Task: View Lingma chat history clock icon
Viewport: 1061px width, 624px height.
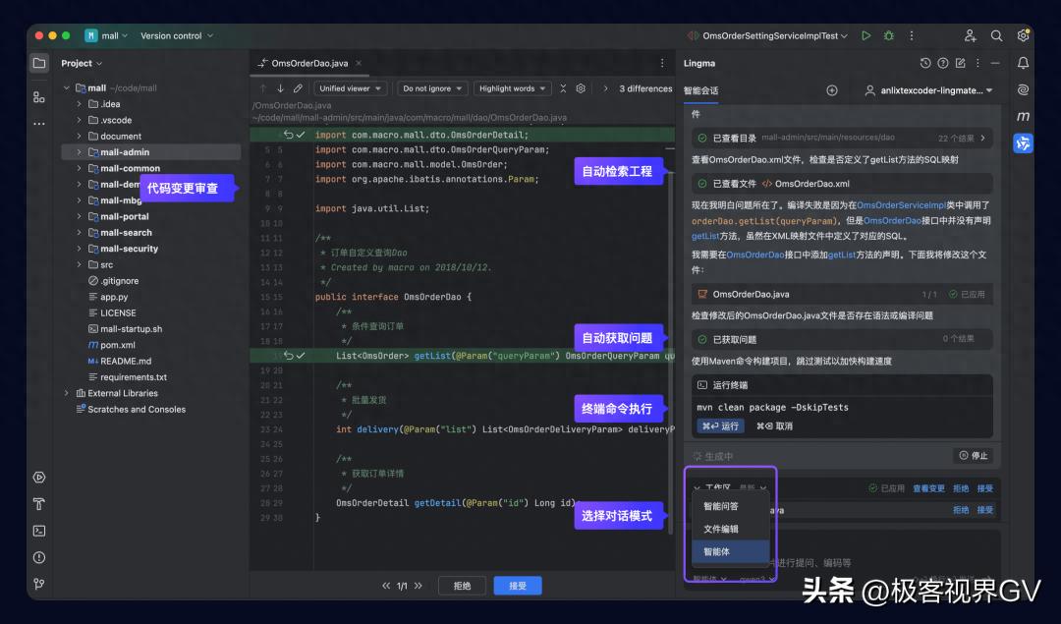Action: click(924, 64)
